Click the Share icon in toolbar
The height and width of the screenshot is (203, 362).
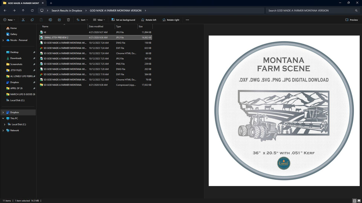tap(59, 20)
